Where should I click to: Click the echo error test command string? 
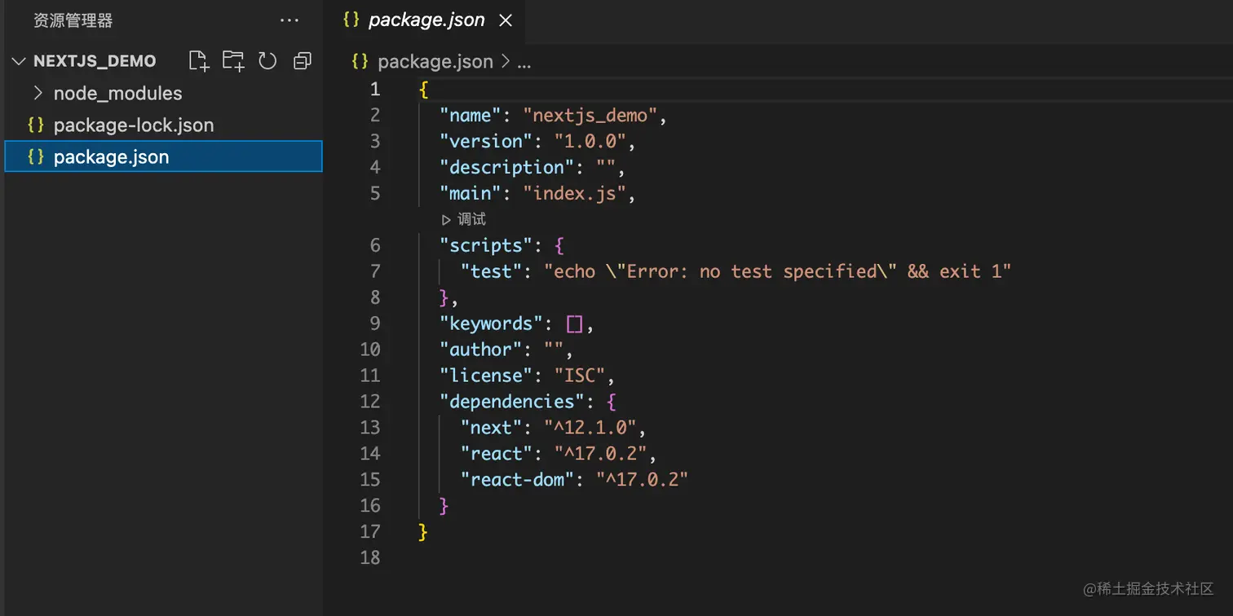(778, 271)
